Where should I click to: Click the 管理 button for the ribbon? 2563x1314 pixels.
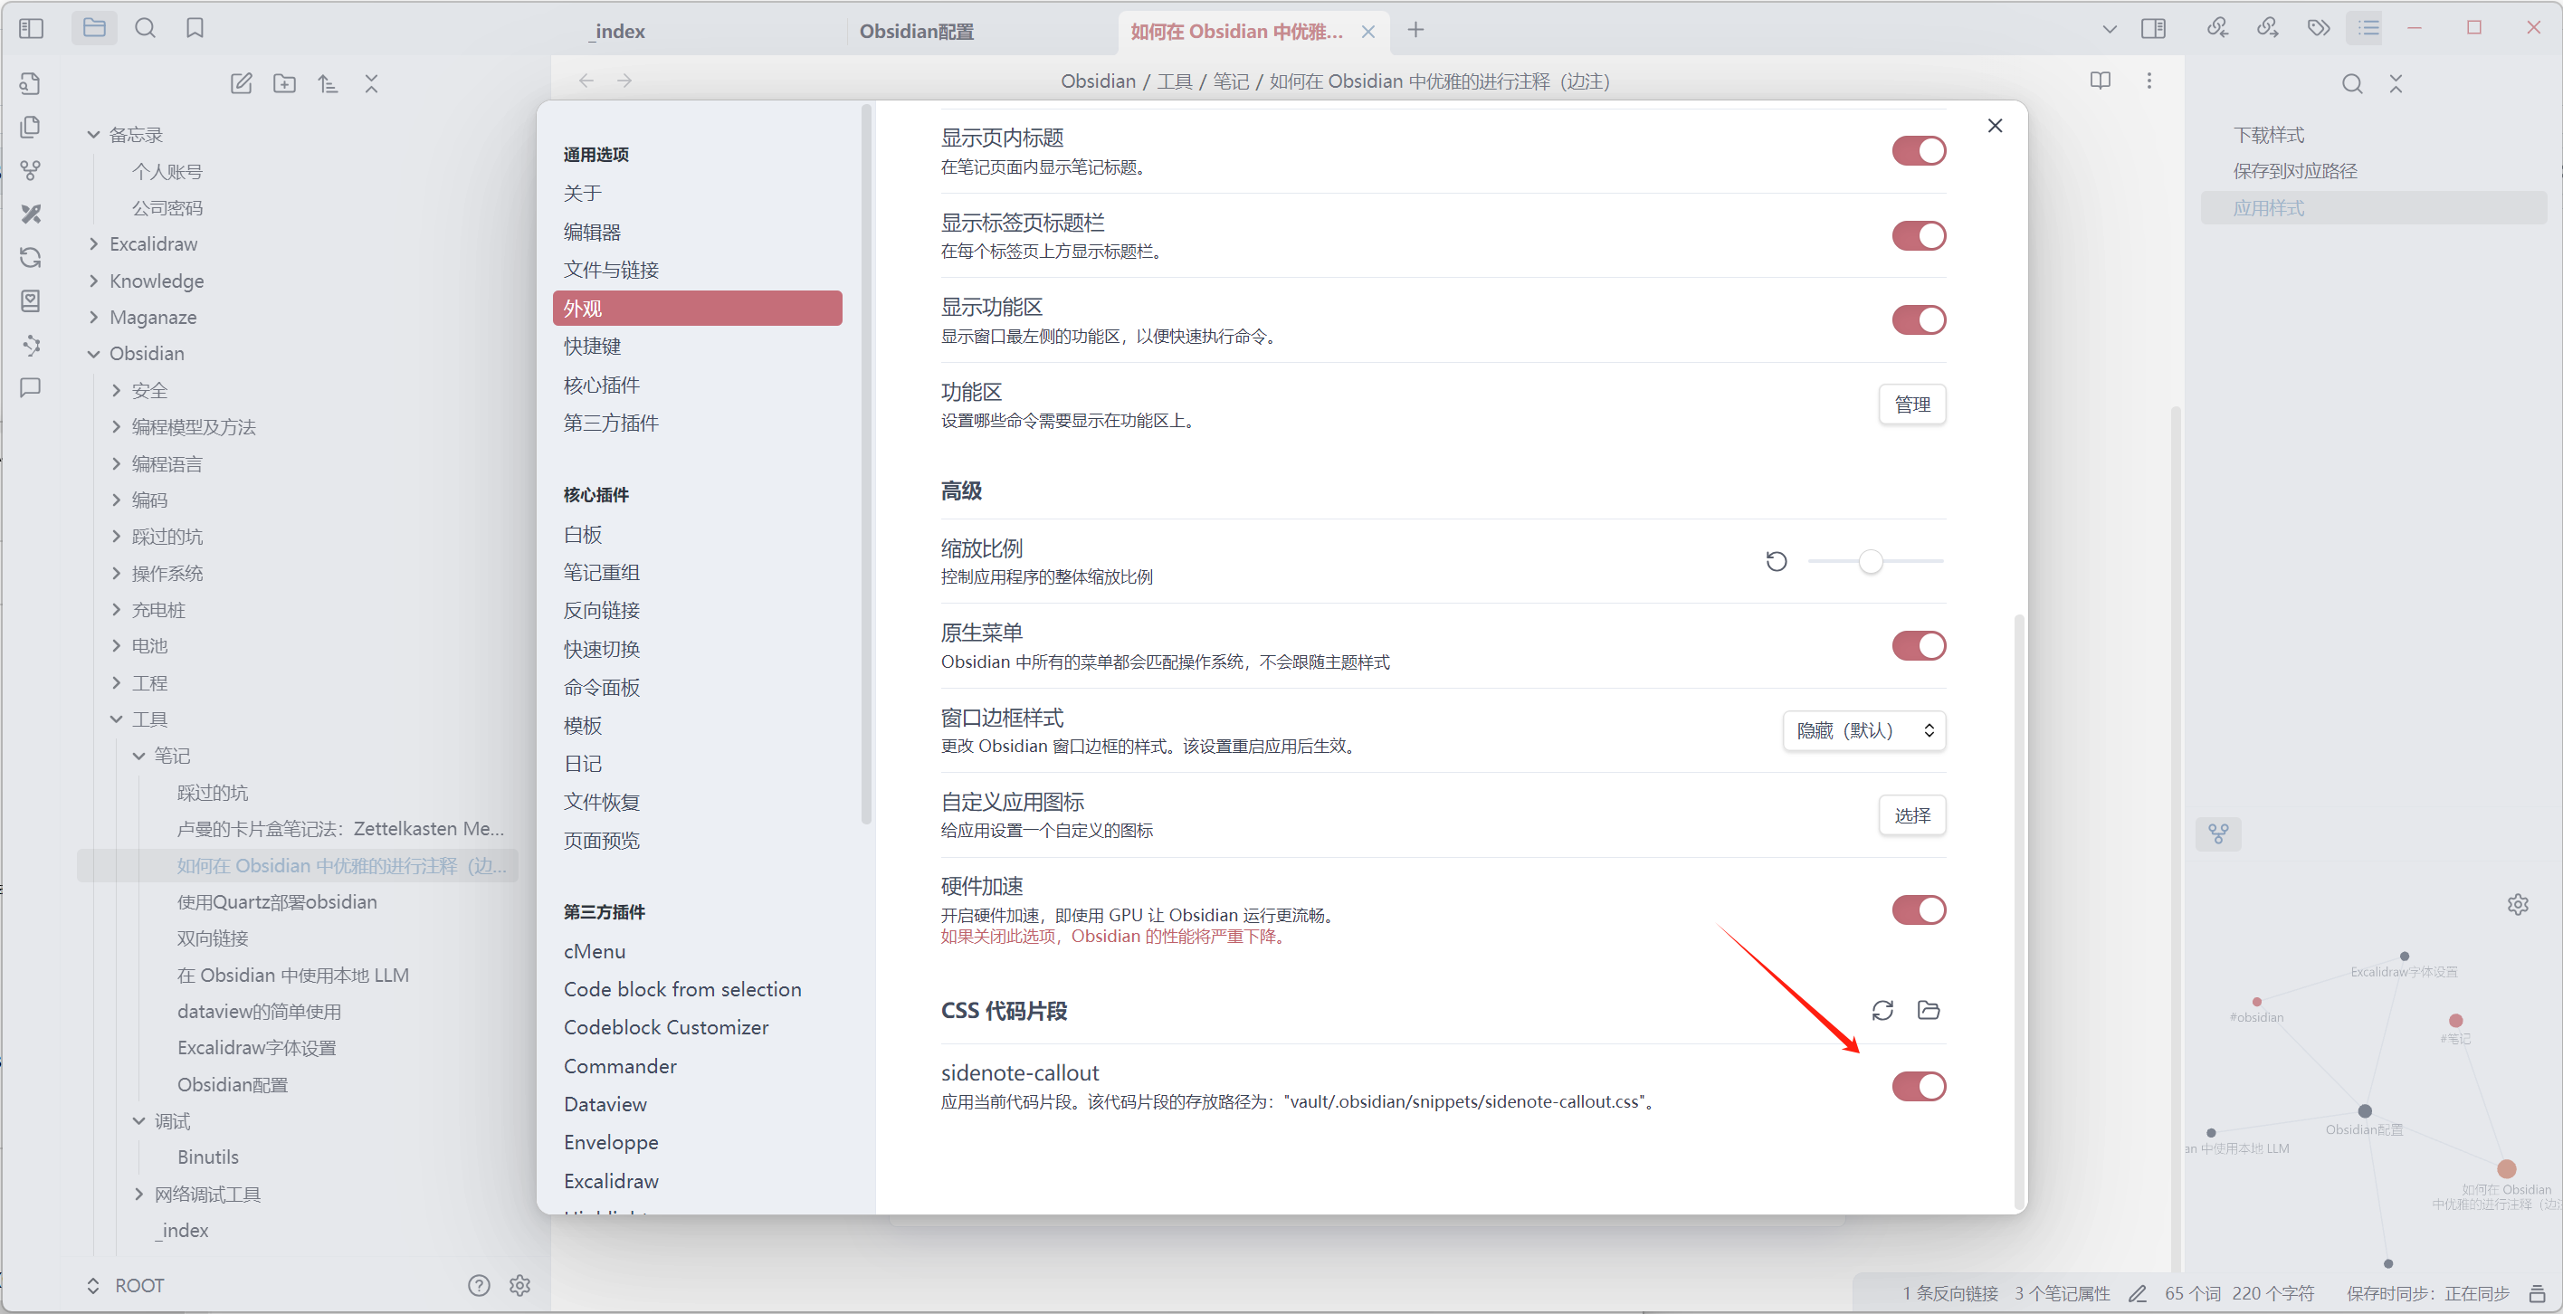pos(1911,405)
